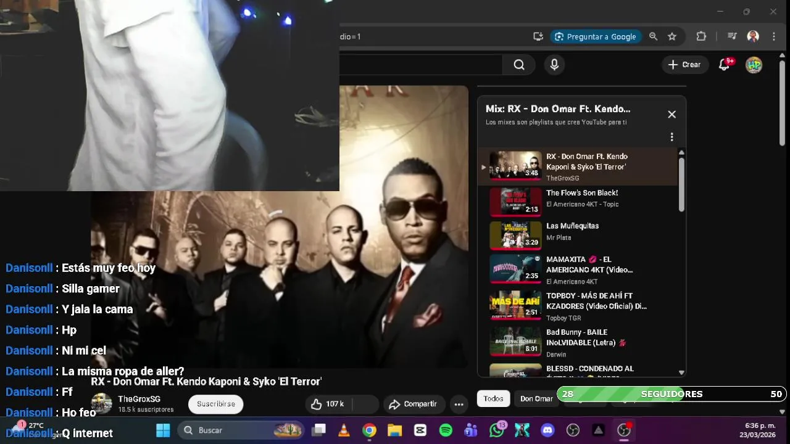Click the taskbar Buscar search box
The width and height of the screenshot is (790, 444).
pyautogui.click(x=241, y=430)
